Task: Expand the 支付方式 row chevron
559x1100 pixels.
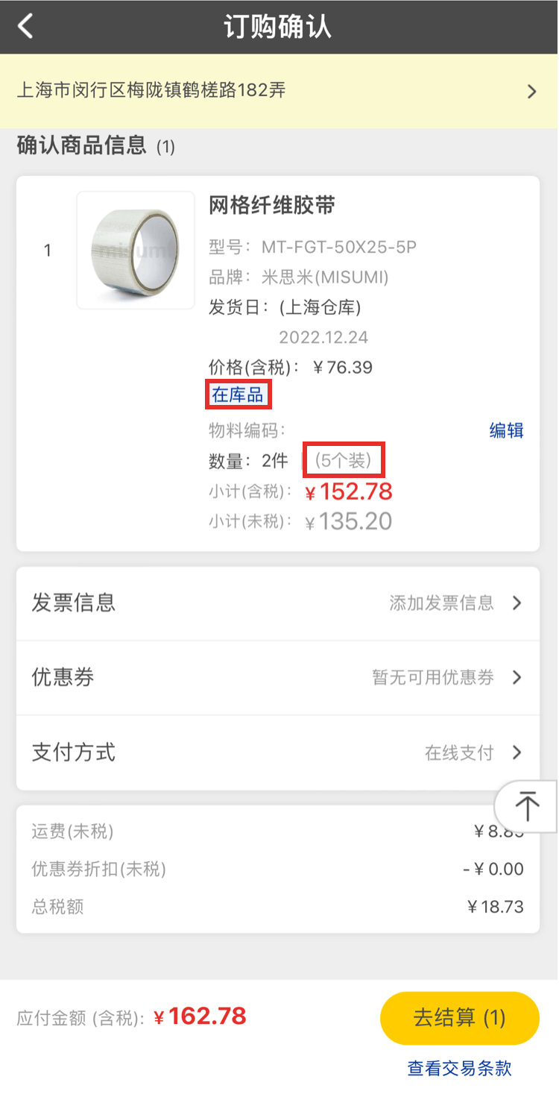Action: [517, 752]
